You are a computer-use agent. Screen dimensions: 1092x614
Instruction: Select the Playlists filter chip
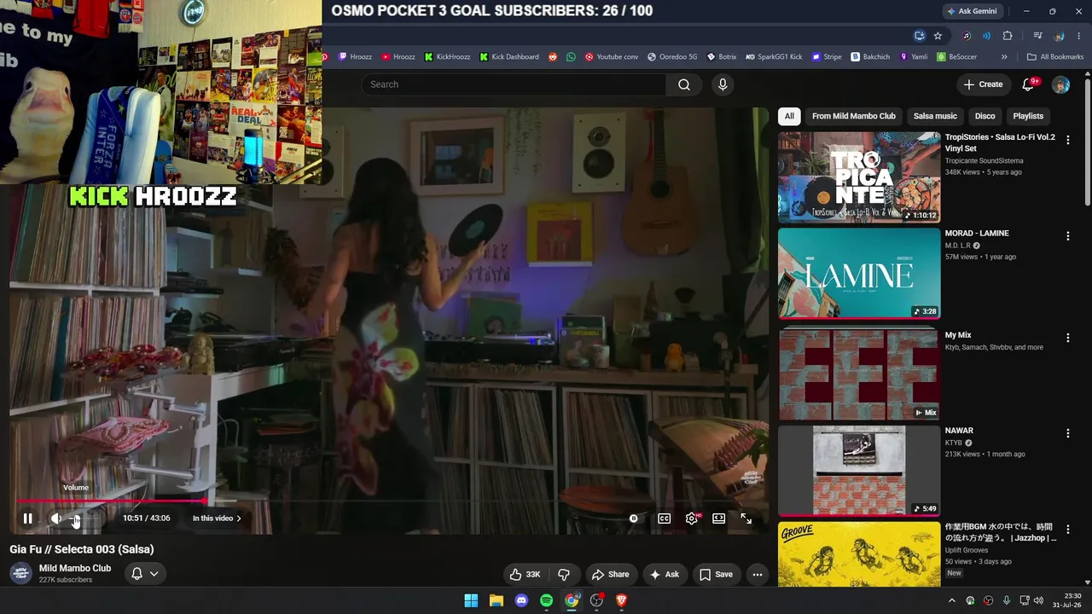pyautogui.click(x=1028, y=116)
